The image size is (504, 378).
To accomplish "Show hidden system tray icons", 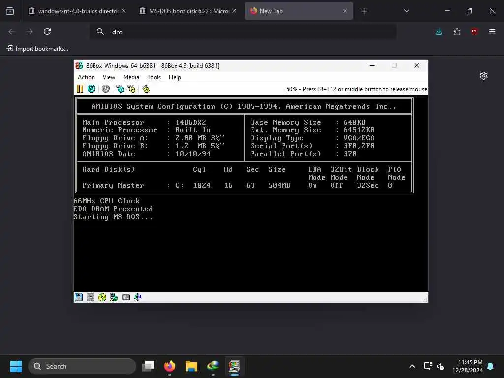I will click(412, 366).
